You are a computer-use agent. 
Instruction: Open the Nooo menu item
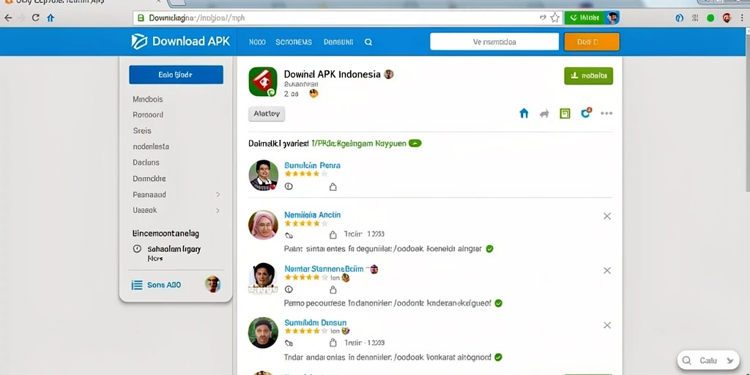[x=257, y=42]
